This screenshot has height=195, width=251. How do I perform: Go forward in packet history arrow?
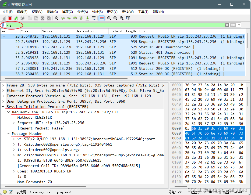click(69, 18)
